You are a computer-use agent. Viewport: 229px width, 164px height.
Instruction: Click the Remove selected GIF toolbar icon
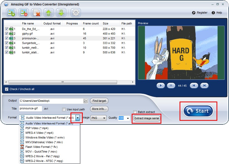point(24,12)
